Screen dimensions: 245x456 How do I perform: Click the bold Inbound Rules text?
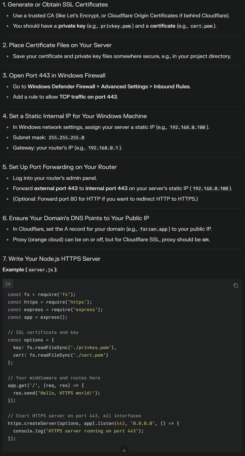point(172,86)
